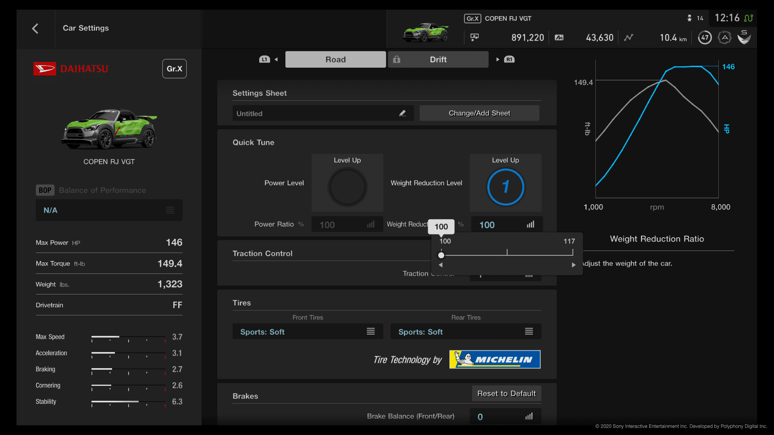Click the 1,000 rpm axis label

593,207
